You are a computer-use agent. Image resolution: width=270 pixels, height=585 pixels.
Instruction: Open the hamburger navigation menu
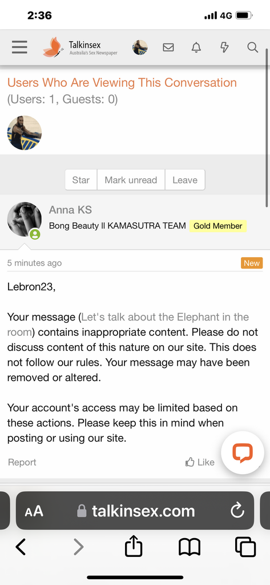[19, 47]
